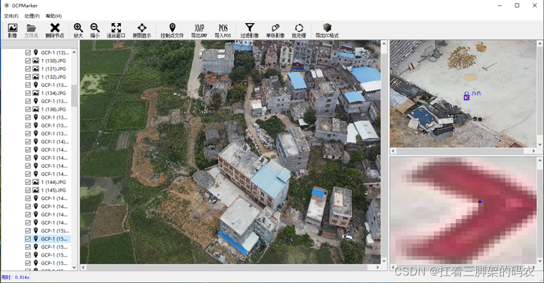Click the top-right preview's scroll-right arrow
This screenshot has width=544, height=283.
click(533, 151)
